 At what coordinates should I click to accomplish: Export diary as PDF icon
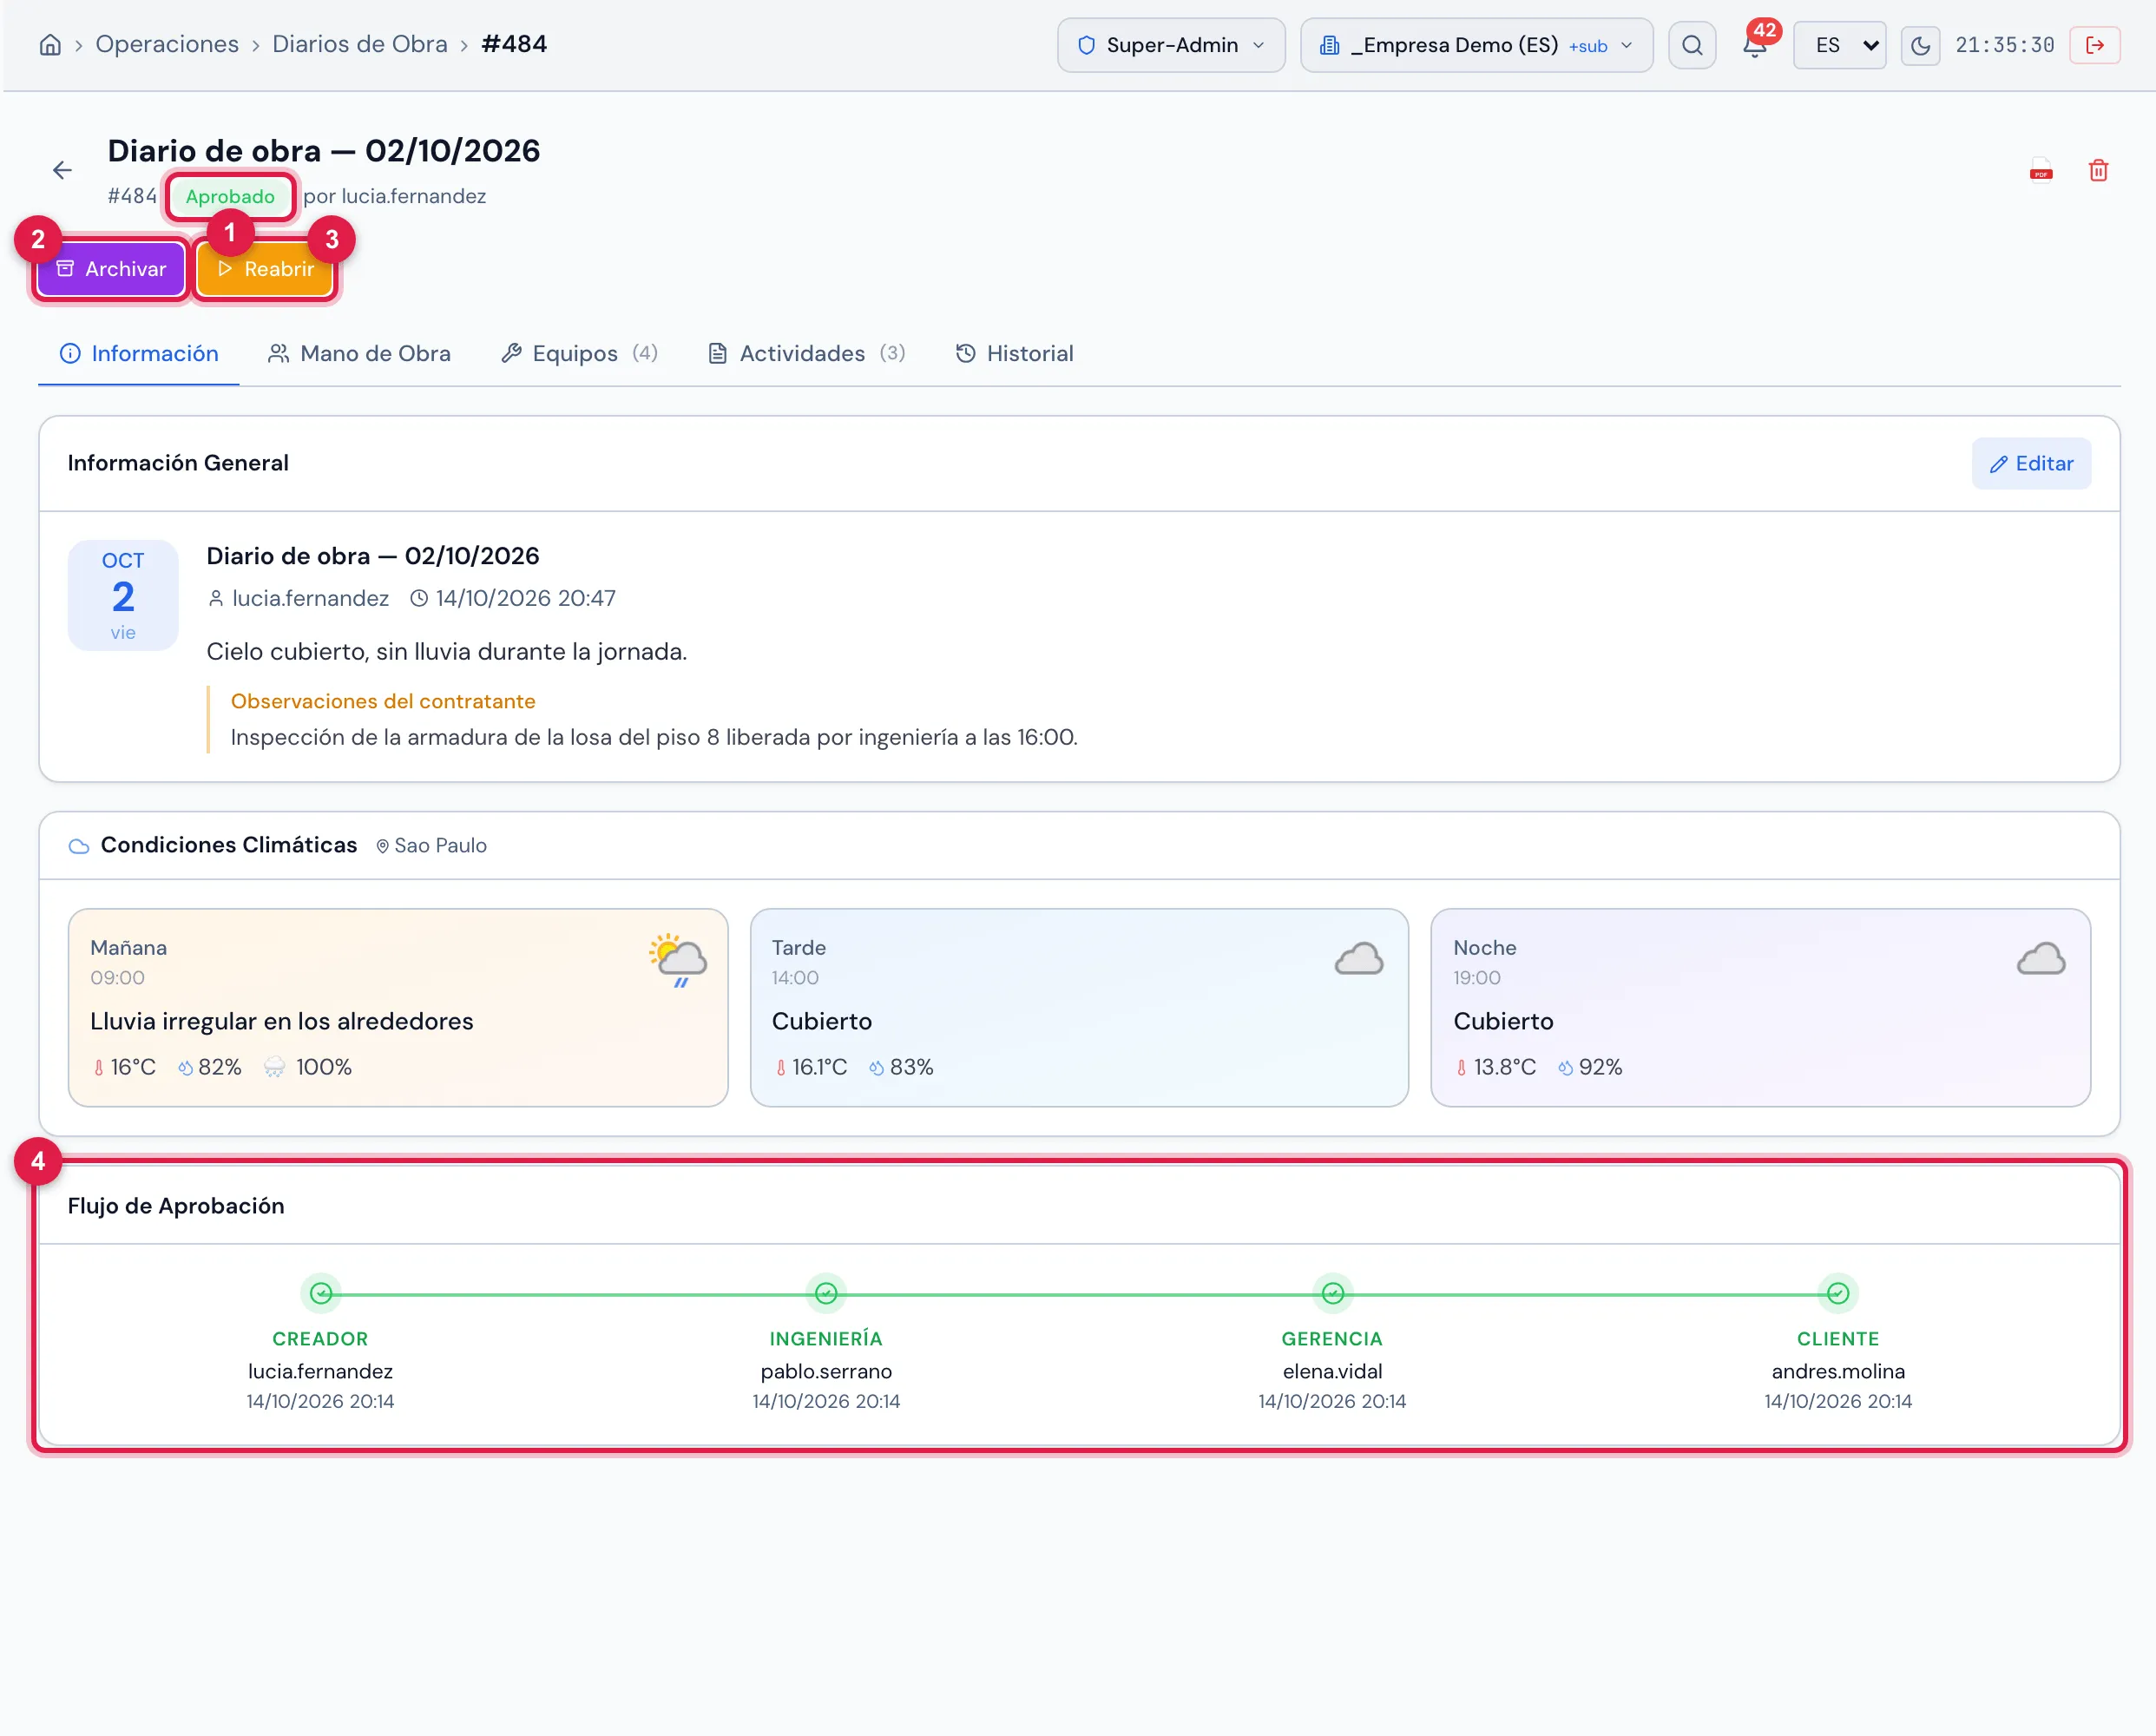pyautogui.click(x=2041, y=170)
